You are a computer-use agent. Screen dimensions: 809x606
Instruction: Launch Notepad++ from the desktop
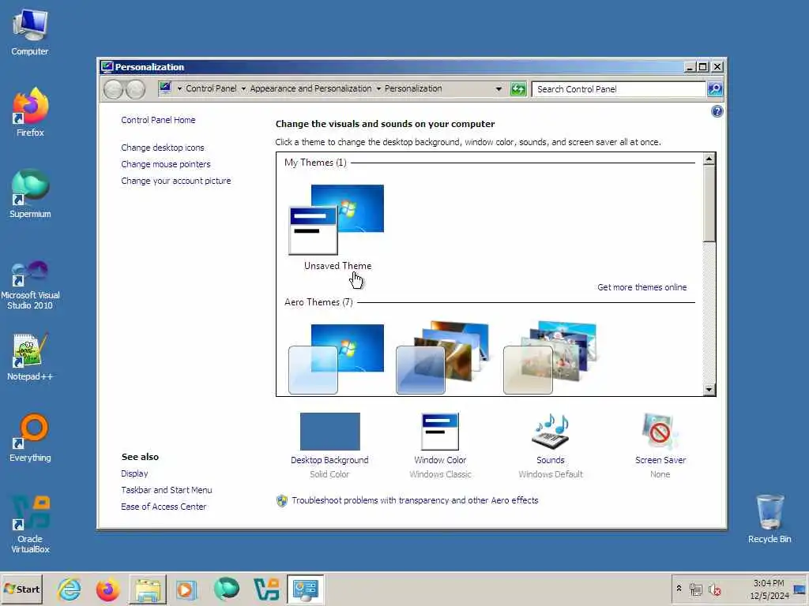(x=30, y=357)
